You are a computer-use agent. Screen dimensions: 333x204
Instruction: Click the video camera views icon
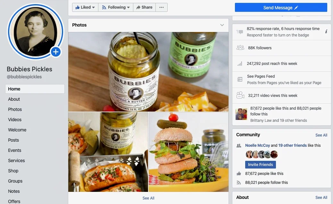(240, 95)
